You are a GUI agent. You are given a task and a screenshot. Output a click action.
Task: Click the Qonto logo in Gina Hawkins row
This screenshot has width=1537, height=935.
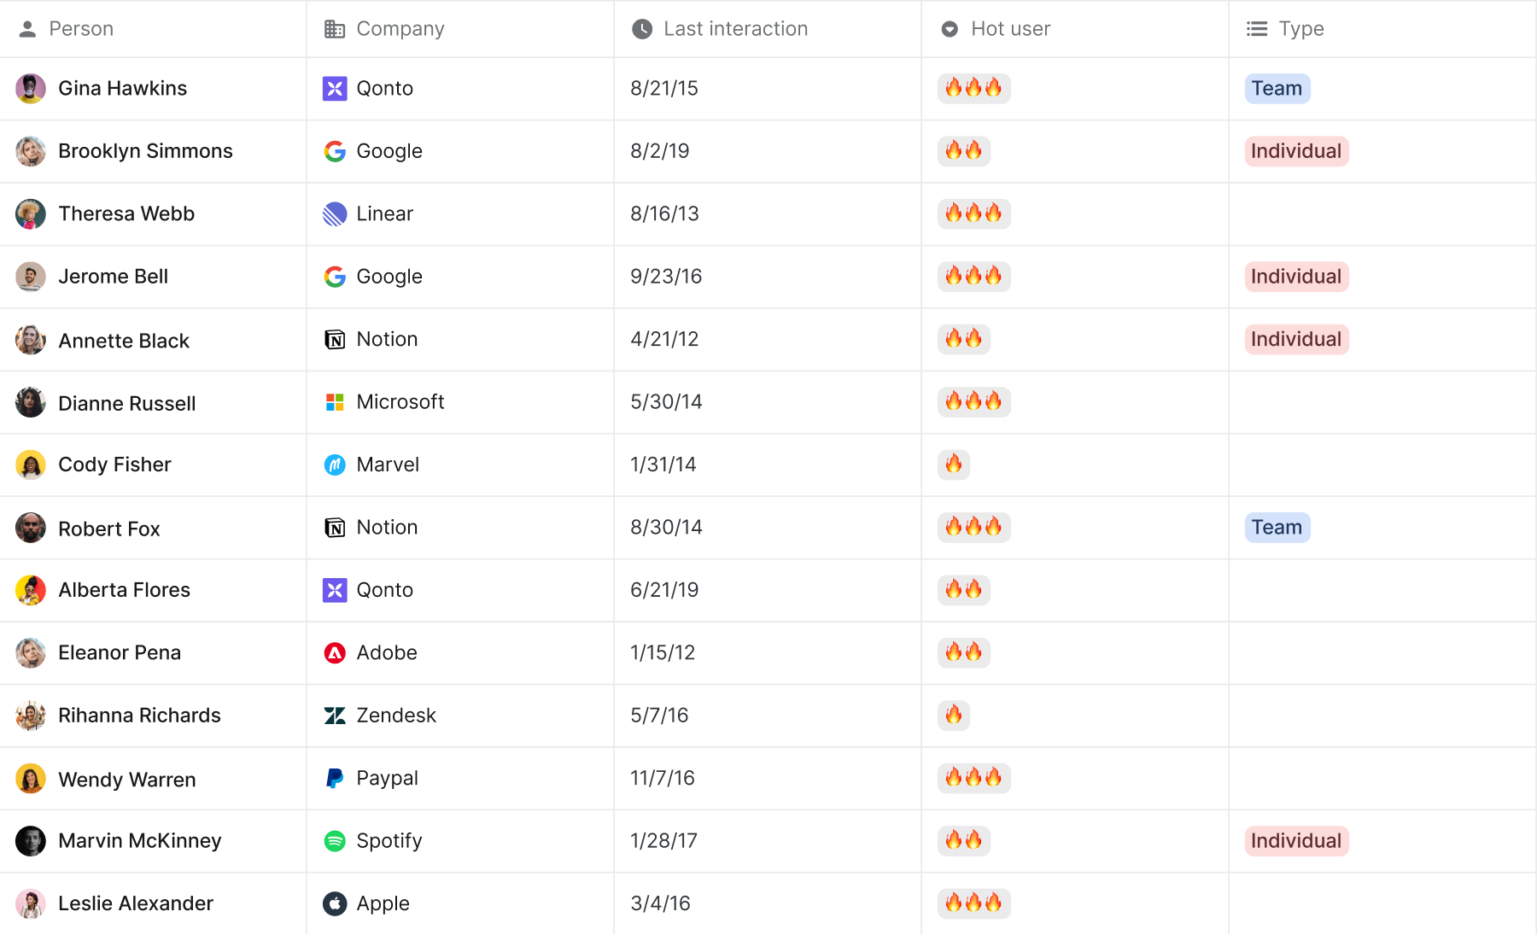(x=335, y=89)
